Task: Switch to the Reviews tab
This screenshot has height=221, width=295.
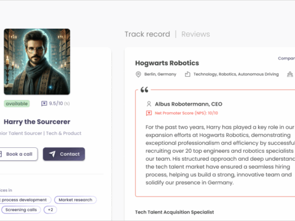Action: click(195, 34)
